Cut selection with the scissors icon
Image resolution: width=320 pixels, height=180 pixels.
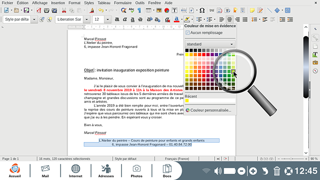tap(64, 10)
